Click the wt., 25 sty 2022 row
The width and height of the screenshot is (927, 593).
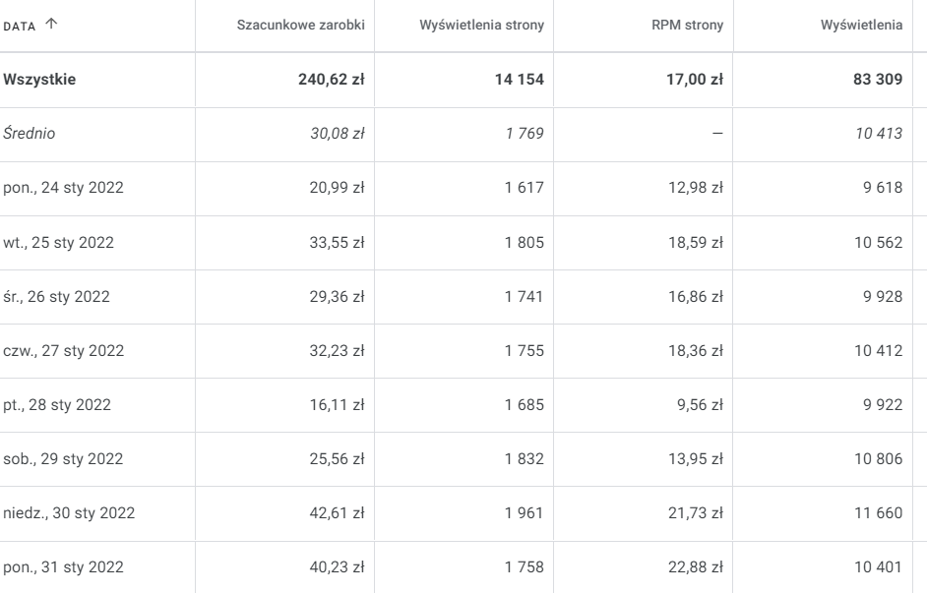pyautogui.click(x=59, y=242)
